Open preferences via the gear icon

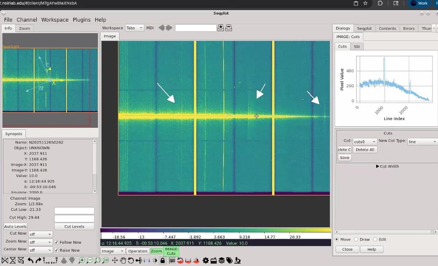click(205, 260)
